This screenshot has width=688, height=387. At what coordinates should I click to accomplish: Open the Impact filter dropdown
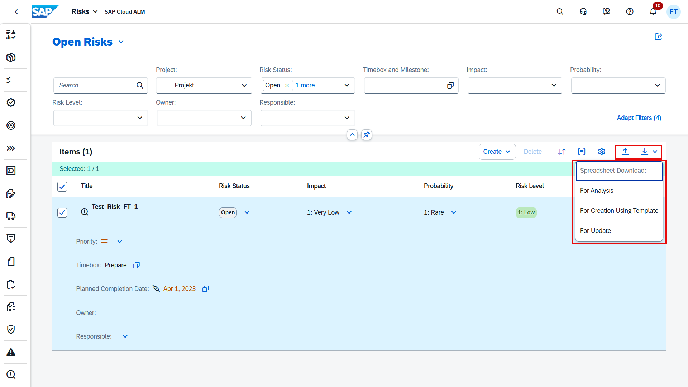coord(554,85)
